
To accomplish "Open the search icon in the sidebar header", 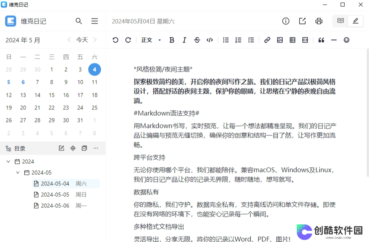I will coord(79,21).
